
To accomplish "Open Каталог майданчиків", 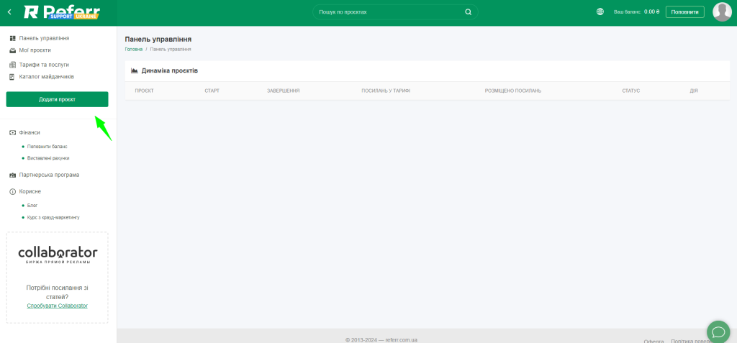I will 46,77.
